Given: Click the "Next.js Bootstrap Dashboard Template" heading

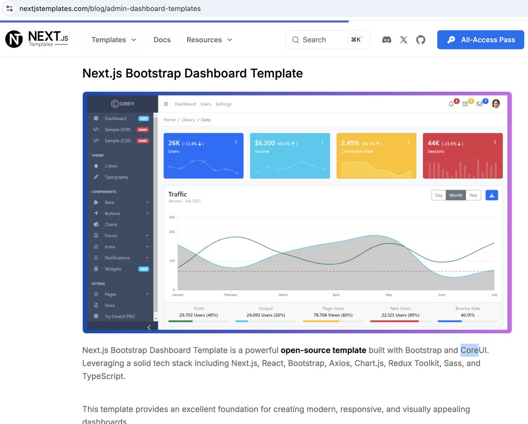Looking at the screenshot, I should [193, 73].
